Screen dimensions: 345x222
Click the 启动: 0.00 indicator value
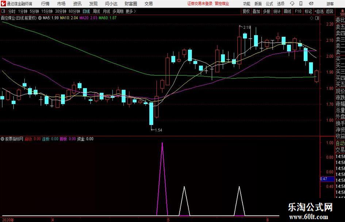32,139
